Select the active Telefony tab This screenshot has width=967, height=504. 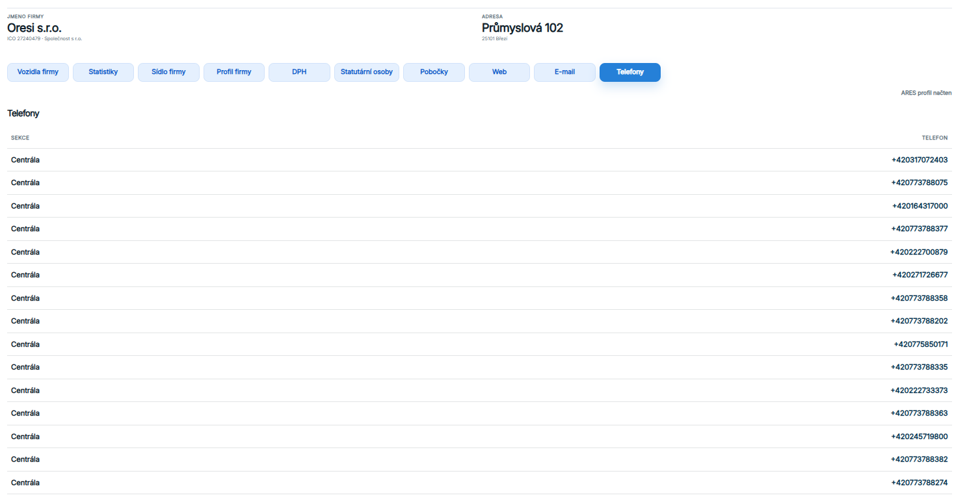click(x=630, y=72)
